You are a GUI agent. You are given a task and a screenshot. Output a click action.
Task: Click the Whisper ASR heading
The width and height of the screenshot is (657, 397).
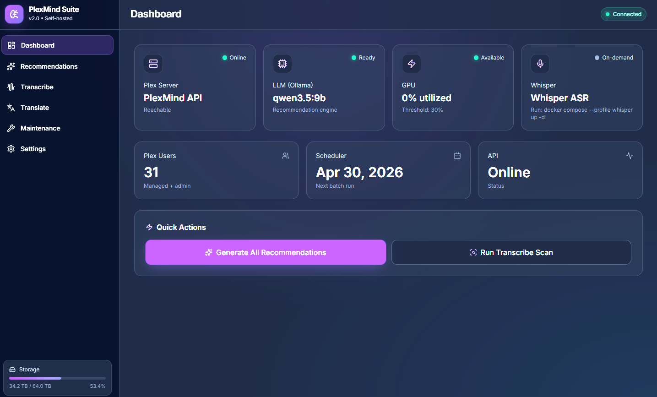click(560, 98)
